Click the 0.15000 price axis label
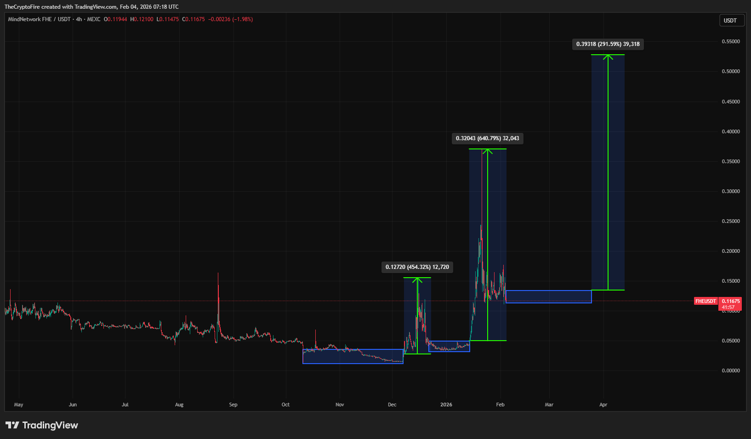 pos(731,281)
